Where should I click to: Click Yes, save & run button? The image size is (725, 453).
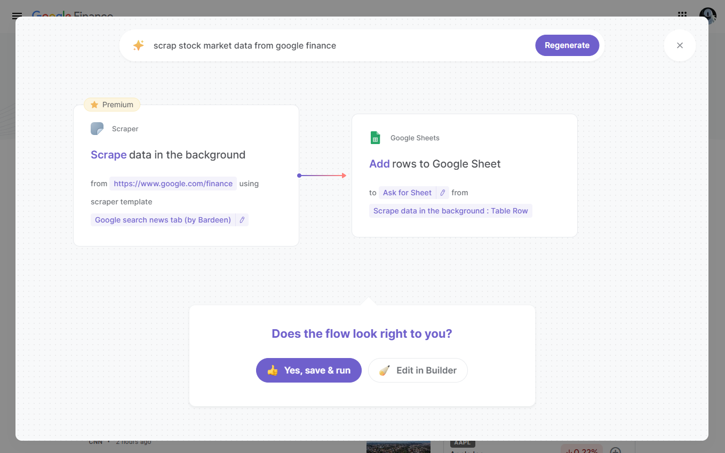pos(309,370)
